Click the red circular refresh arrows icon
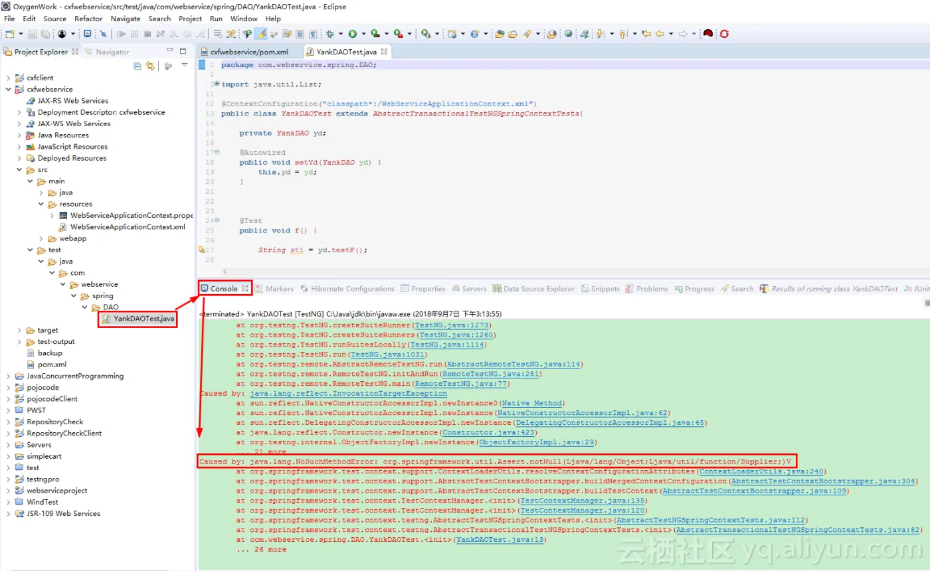The width and height of the screenshot is (930, 571). (x=724, y=33)
